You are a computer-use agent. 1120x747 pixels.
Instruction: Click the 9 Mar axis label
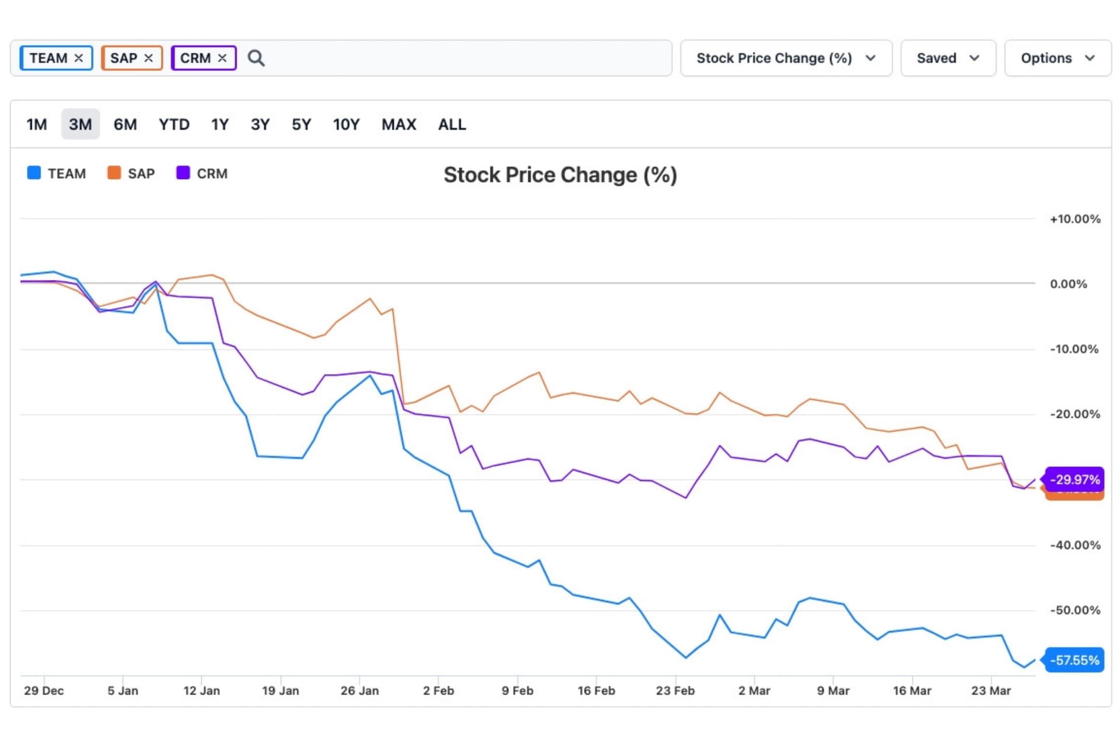[x=833, y=691]
